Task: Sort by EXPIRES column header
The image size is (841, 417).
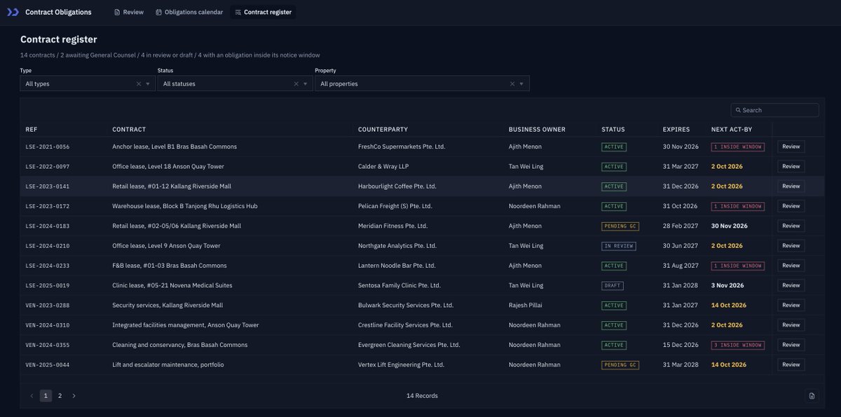Action: (x=676, y=130)
